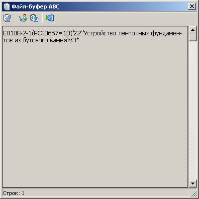Click the scrollbar down arrow

pyautogui.click(x=193, y=184)
